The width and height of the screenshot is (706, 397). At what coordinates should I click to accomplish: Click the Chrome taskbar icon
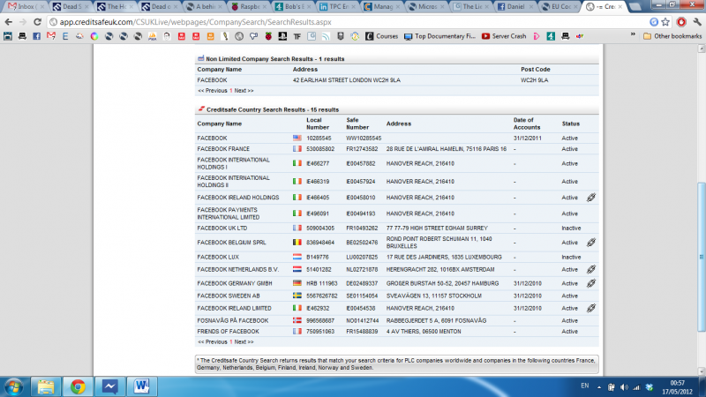(x=78, y=386)
